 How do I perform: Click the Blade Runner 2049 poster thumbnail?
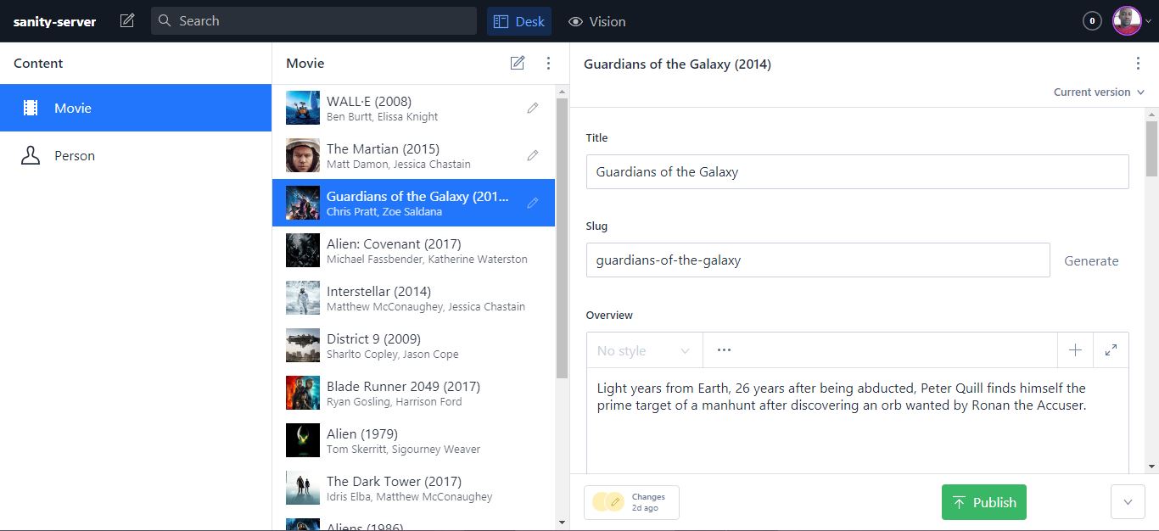click(x=303, y=393)
